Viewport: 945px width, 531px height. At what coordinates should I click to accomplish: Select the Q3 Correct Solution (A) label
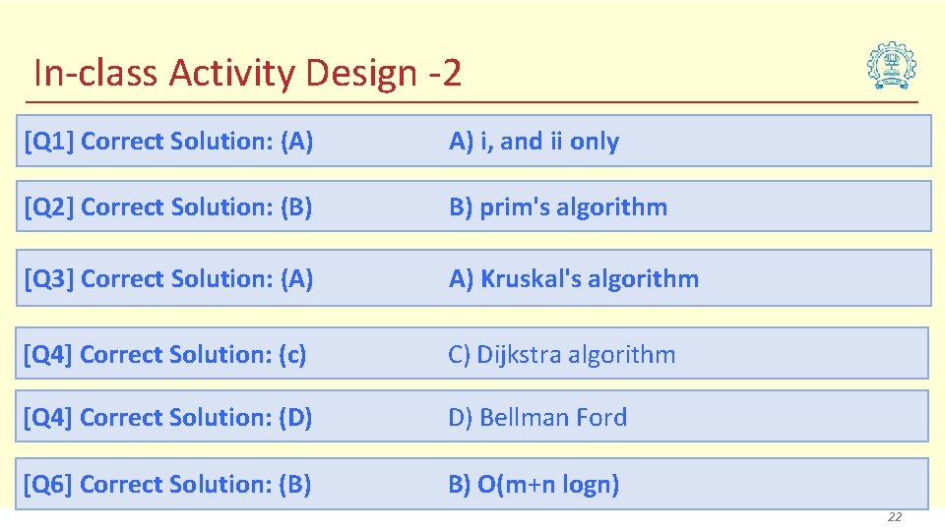[x=168, y=278]
